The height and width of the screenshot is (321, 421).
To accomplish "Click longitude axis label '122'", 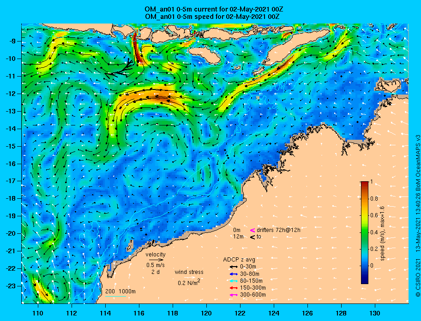I will [x=240, y=313].
